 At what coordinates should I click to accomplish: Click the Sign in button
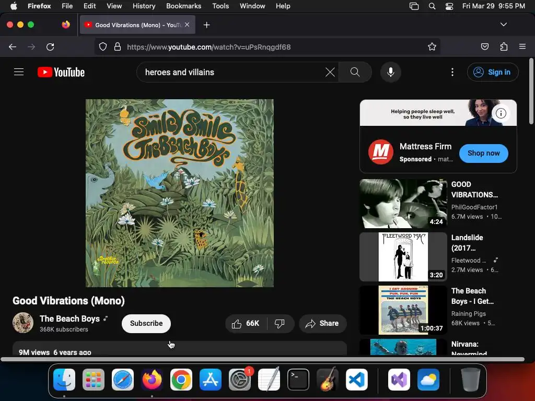[x=493, y=72]
